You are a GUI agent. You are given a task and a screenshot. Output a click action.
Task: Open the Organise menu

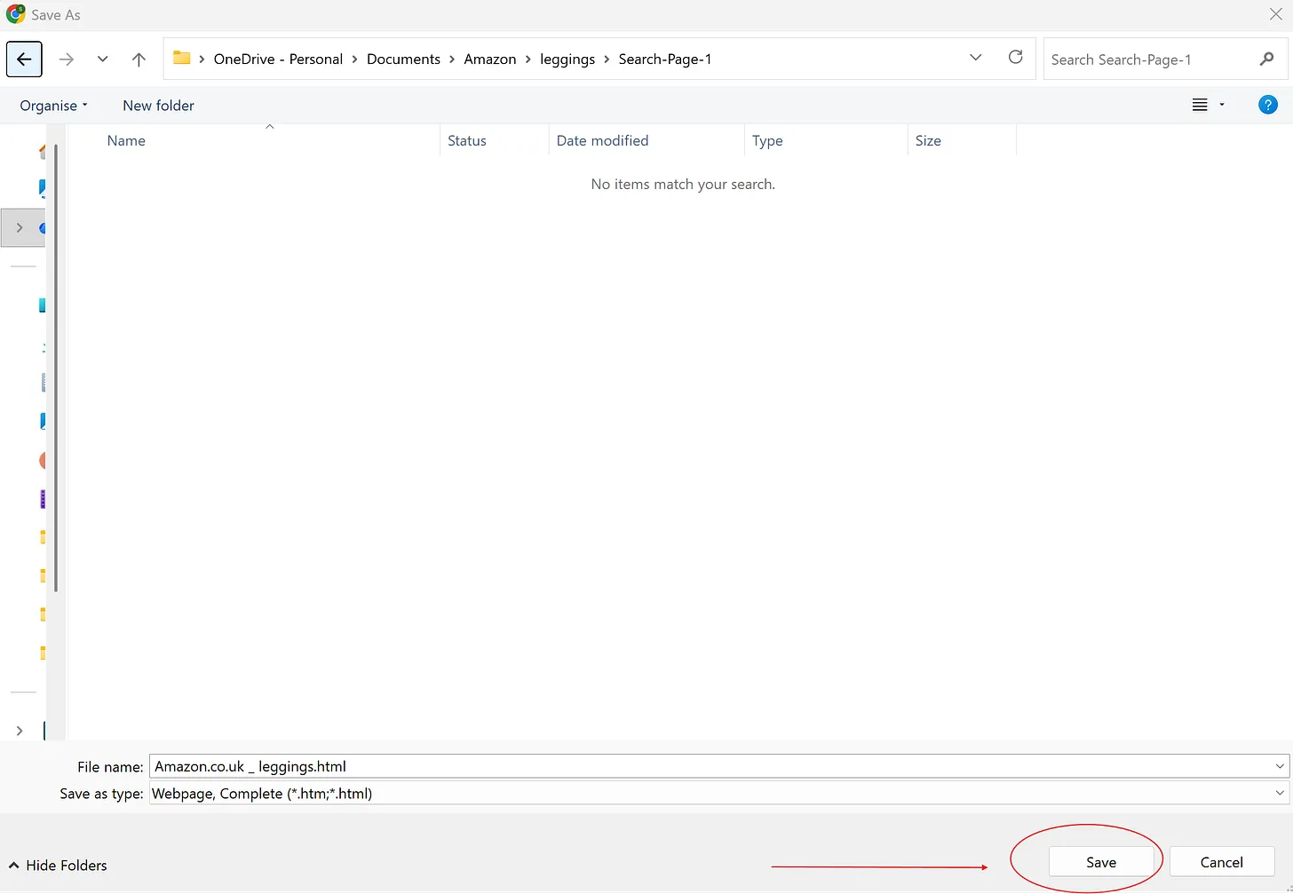click(53, 106)
